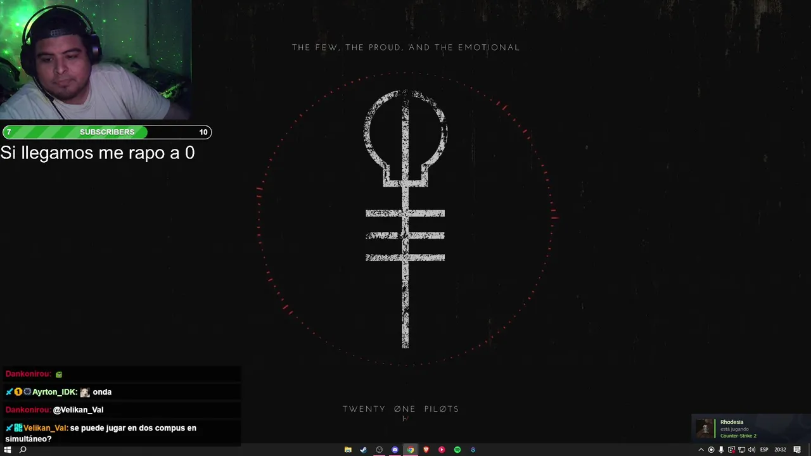This screenshot has width=811, height=456.
Task: Click the SUBSCRIBERS goal progress bar
Action: [x=106, y=132]
